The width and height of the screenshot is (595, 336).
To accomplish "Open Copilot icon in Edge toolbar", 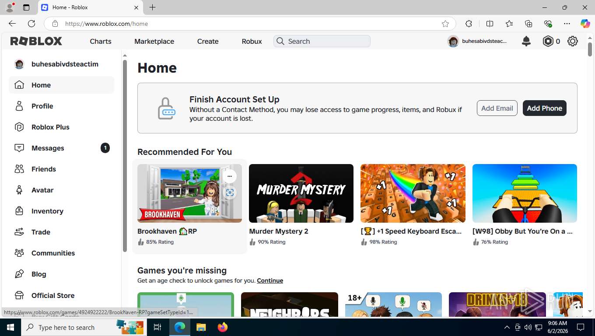I will coord(585,24).
